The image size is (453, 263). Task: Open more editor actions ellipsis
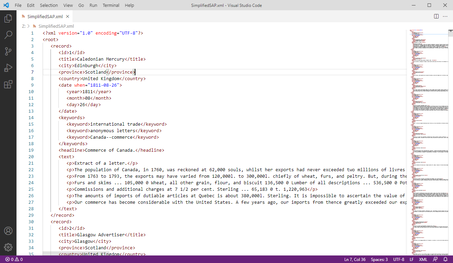[x=445, y=16]
